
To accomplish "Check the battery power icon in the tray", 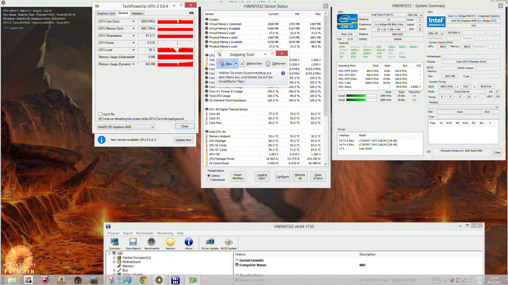I will click(x=458, y=280).
